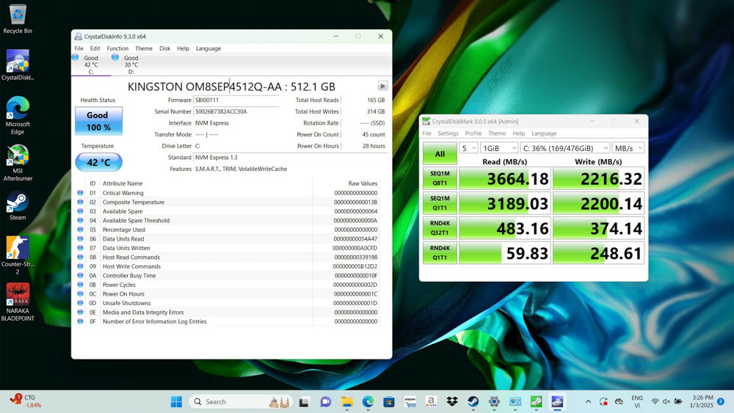Select Media and Data Integrity Errors row

228,312
